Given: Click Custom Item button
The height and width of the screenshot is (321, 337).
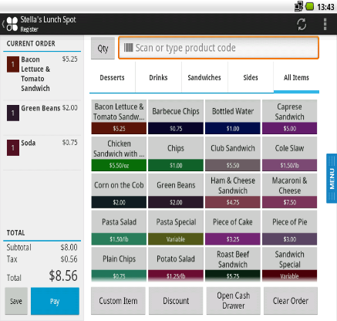Looking at the screenshot, I should pos(118,301).
